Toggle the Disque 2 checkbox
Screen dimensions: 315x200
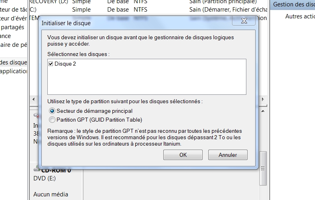(51, 64)
